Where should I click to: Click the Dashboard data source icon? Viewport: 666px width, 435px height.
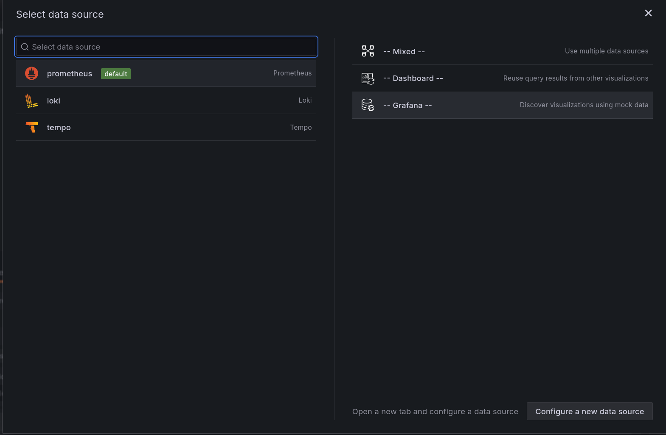point(368,78)
